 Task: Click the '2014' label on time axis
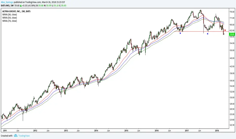[96, 131]
